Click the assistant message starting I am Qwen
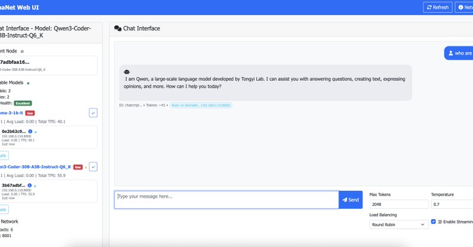The height and width of the screenshot is (247, 473). pyautogui.click(x=265, y=83)
